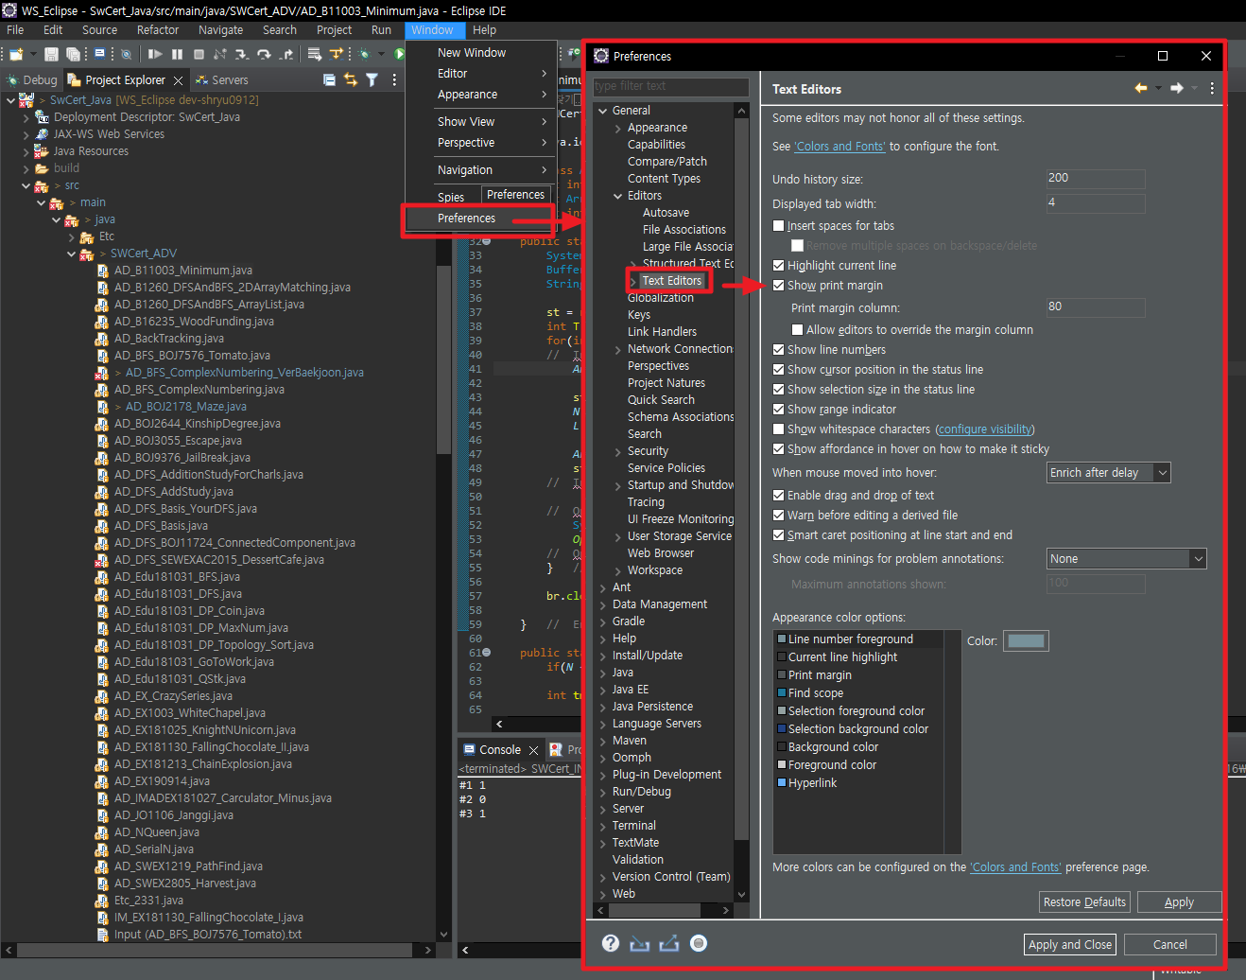Select Preferences in the Window menu
1246x980 pixels.
[480, 219]
